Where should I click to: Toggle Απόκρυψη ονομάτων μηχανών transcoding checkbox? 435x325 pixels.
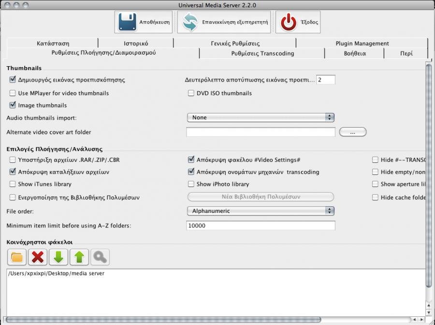[x=191, y=172]
